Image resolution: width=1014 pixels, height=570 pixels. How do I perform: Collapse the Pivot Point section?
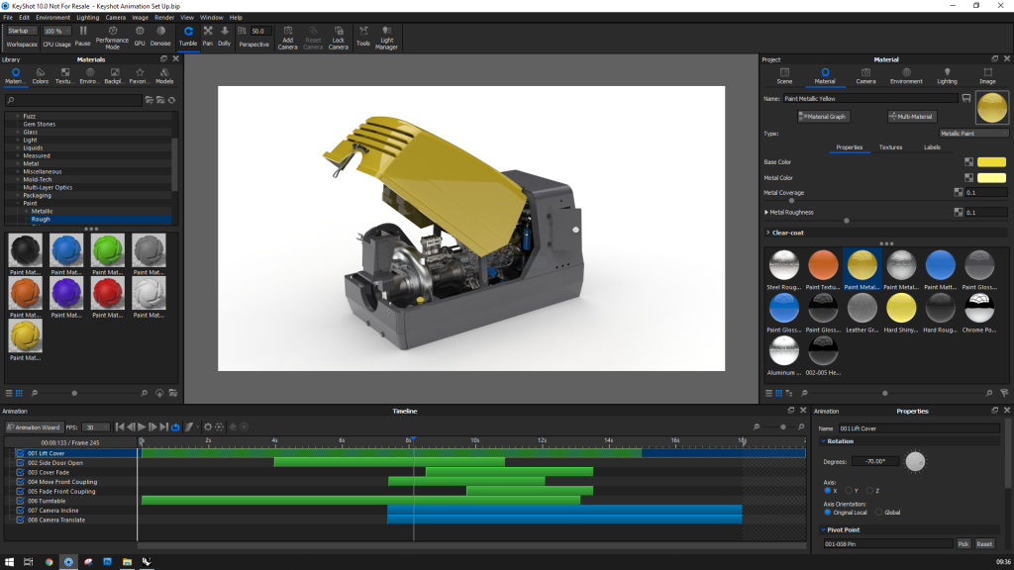click(823, 530)
